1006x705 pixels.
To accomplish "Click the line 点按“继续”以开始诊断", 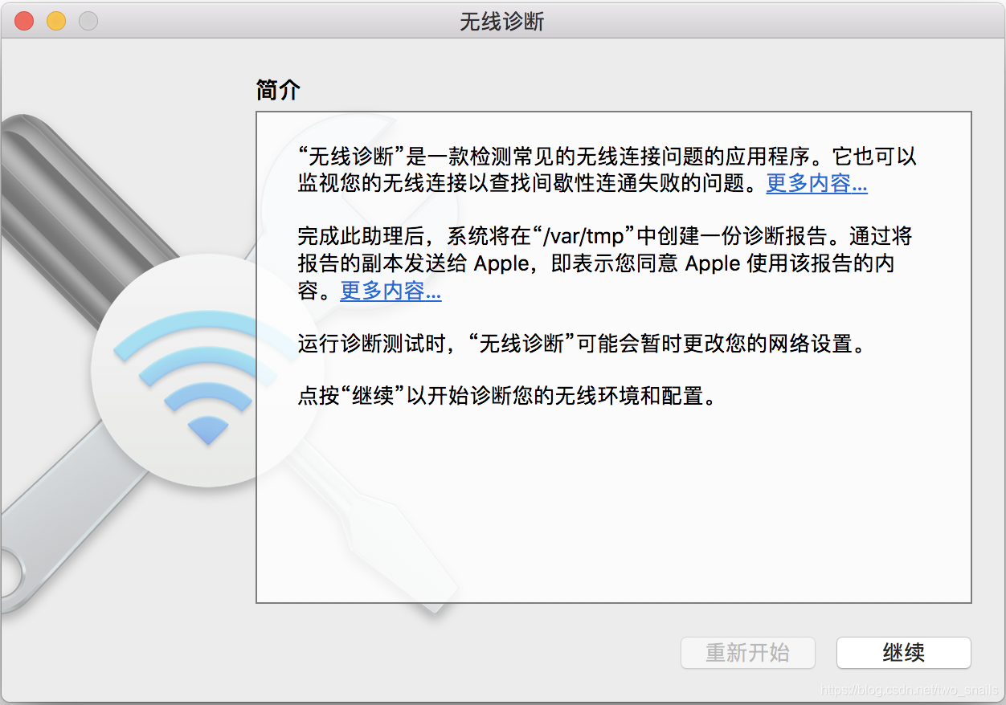I will (x=506, y=397).
